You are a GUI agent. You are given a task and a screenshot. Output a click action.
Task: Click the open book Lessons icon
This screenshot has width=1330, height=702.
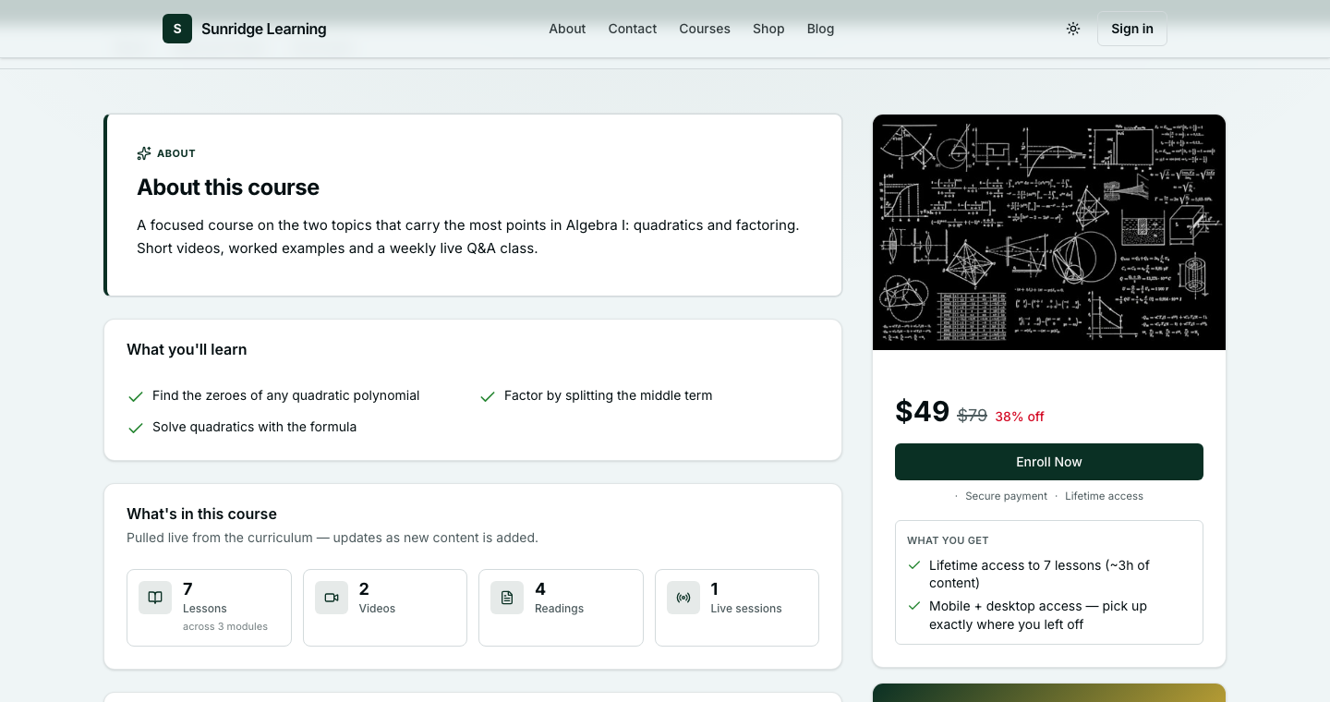pos(155,598)
